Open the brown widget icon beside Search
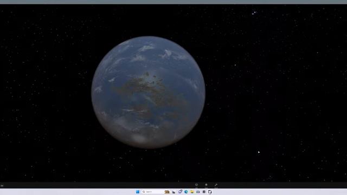 (167, 192)
